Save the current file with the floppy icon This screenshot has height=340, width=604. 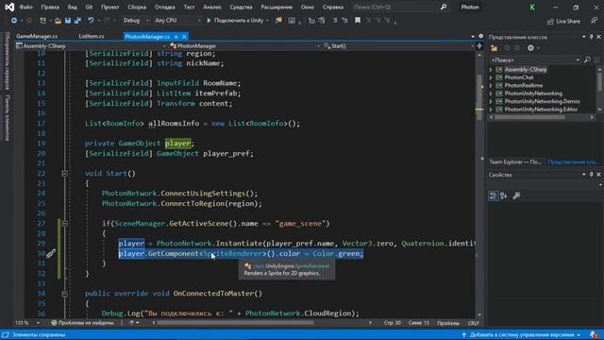[x=68, y=21]
